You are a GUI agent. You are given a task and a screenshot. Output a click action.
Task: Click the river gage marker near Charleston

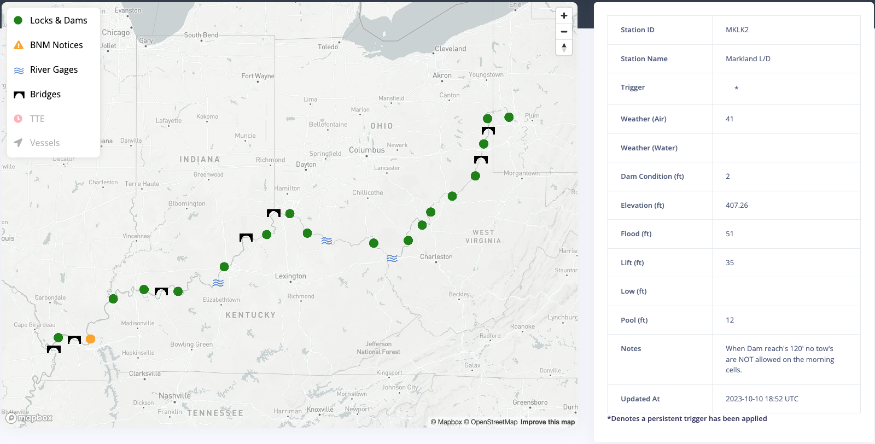click(x=392, y=258)
